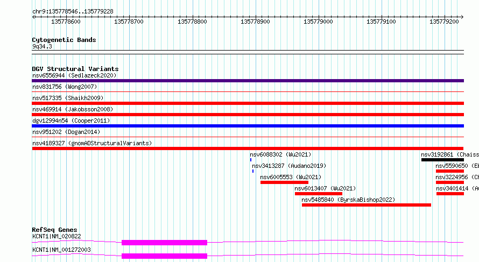
Task: Select the purple nsv6556944 variant bar
Action: (248, 81)
